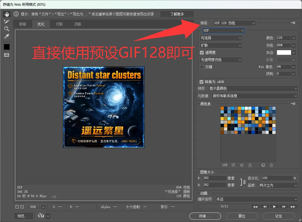
Task: Expand the 杂边 matte dropdown arrow
Action: click(x=294, y=52)
